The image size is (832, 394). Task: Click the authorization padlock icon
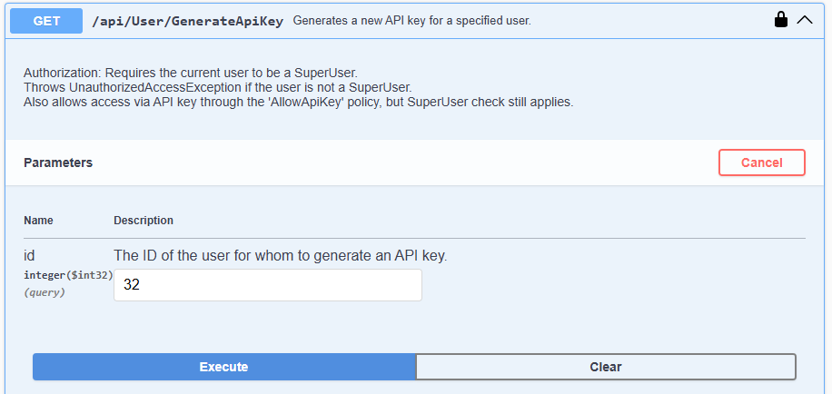pyautogui.click(x=781, y=20)
